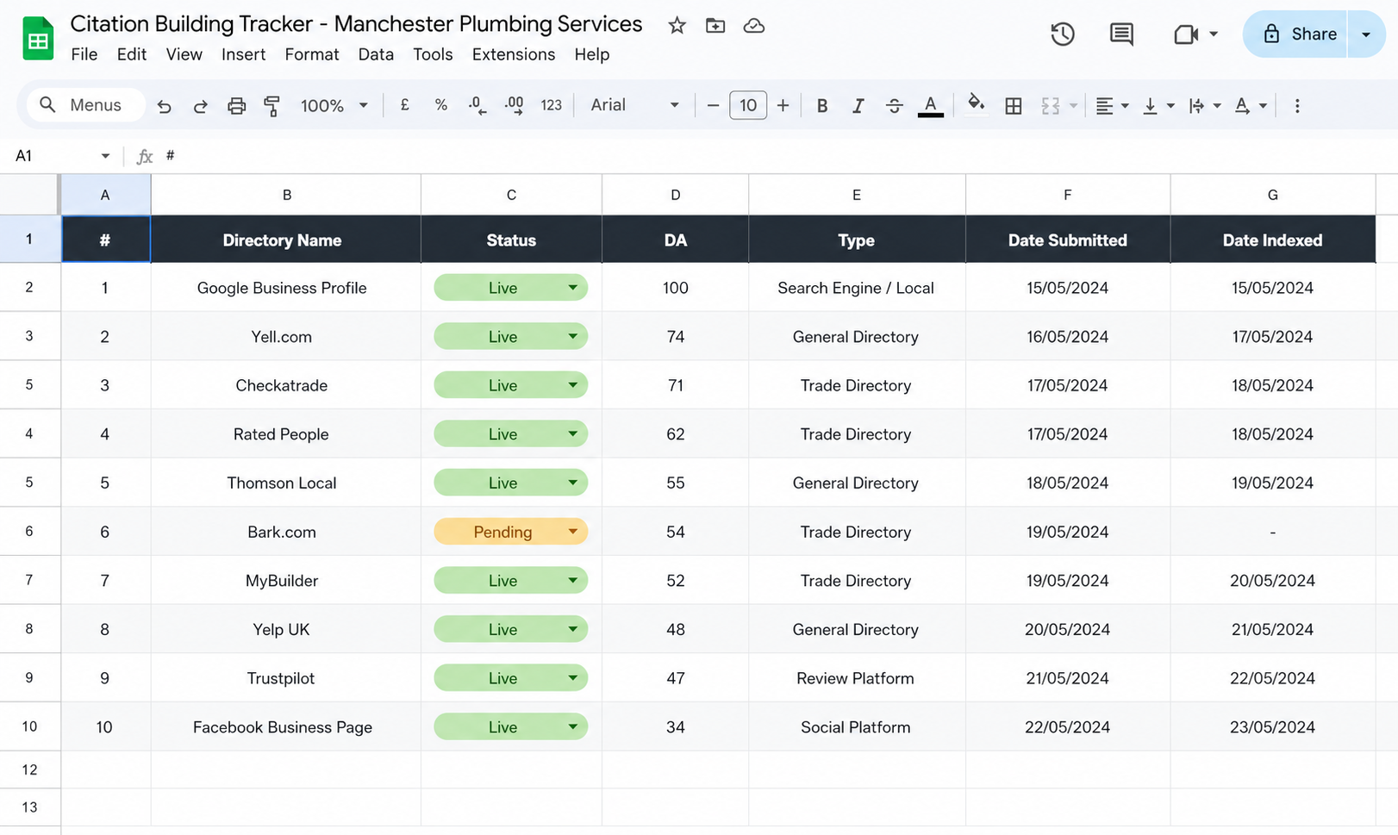Select column C header
Viewport: 1398px width, 835px height.
511,195
